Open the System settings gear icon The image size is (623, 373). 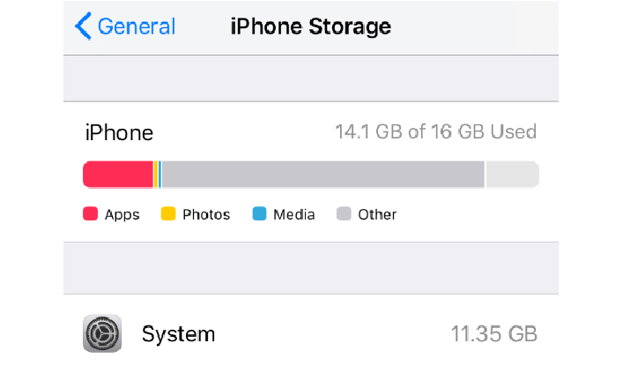(x=102, y=334)
